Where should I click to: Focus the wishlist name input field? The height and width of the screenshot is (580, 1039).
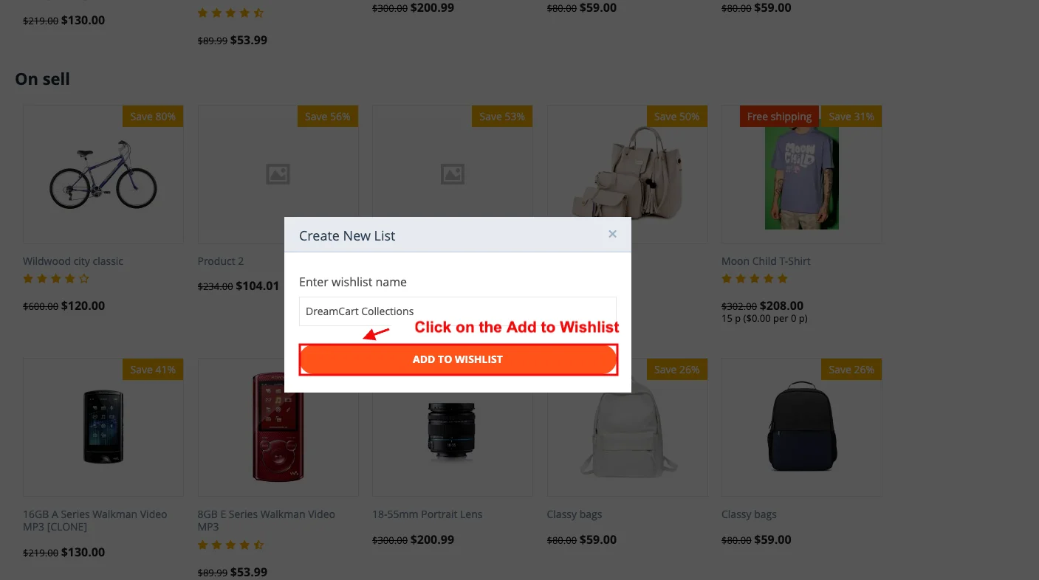[x=458, y=311]
